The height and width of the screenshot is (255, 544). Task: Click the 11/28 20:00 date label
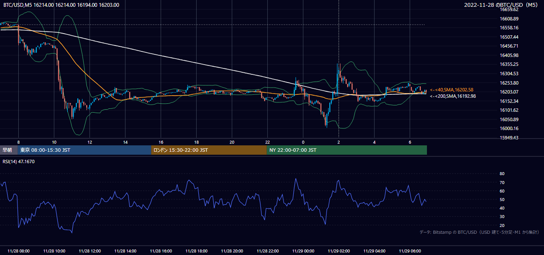(232, 251)
